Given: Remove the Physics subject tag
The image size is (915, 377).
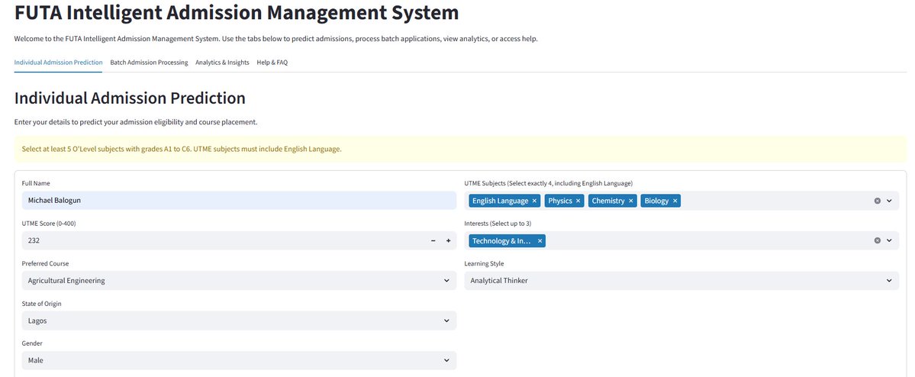Looking at the screenshot, I should coord(578,201).
